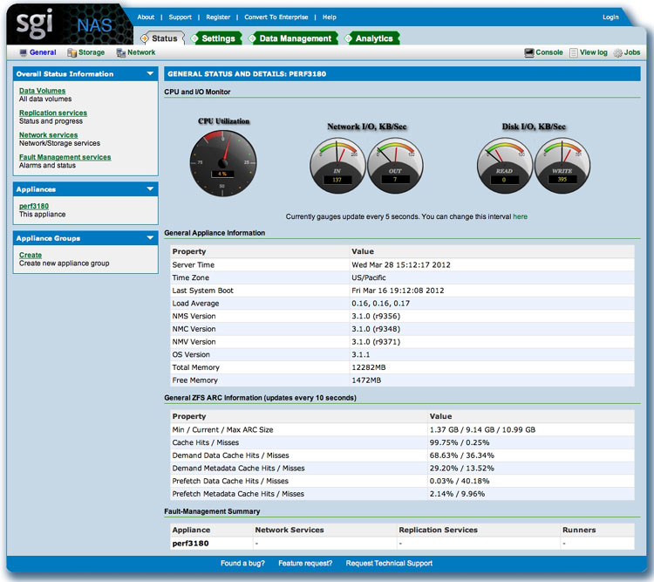This screenshot has width=654, height=582.
Task: Click the Server Time value
Action: [401, 264]
